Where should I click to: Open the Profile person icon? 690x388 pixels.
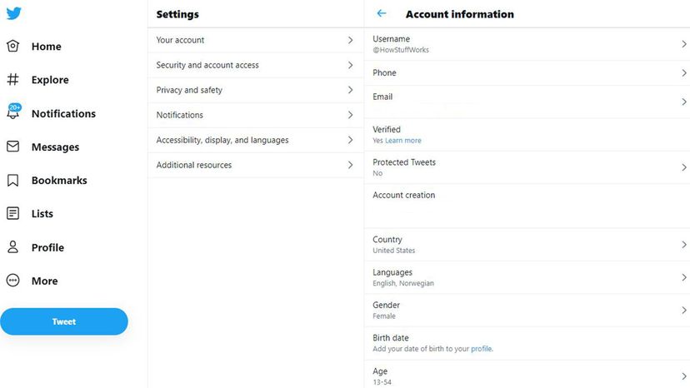click(12, 246)
